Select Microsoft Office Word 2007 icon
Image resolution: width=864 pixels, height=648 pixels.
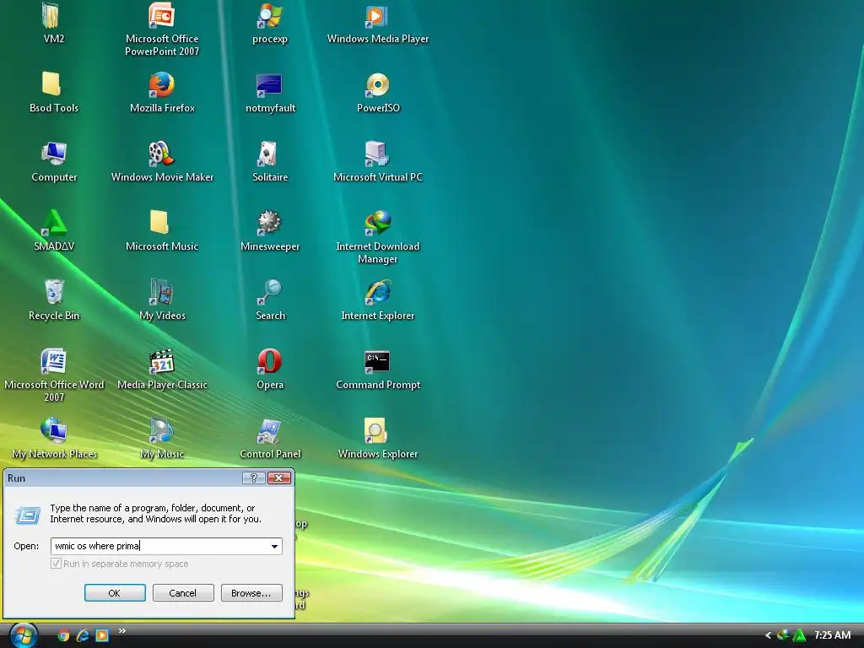pos(53,361)
